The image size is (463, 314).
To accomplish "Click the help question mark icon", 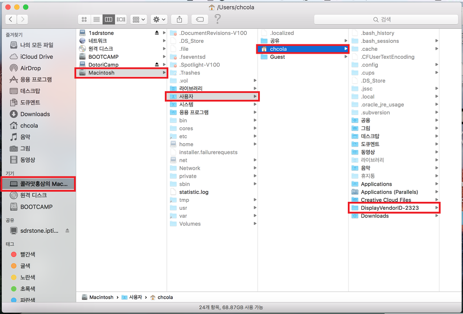I will (x=218, y=19).
